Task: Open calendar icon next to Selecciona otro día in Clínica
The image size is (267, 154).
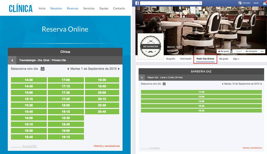Action: click(x=43, y=69)
